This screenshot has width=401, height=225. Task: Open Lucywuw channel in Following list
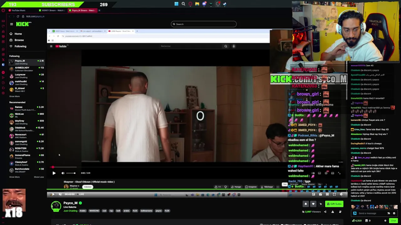(27, 76)
